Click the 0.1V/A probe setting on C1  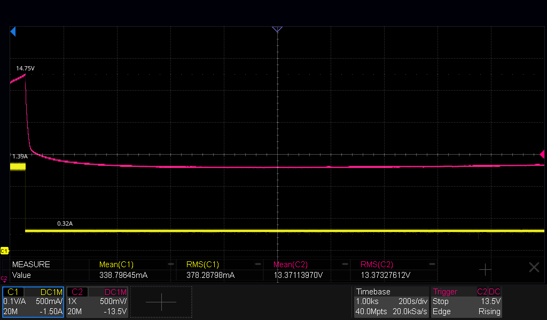coord(14,301)
